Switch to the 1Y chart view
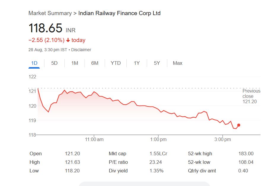Viewport: 277px width, 186px height. pos(136,63)
